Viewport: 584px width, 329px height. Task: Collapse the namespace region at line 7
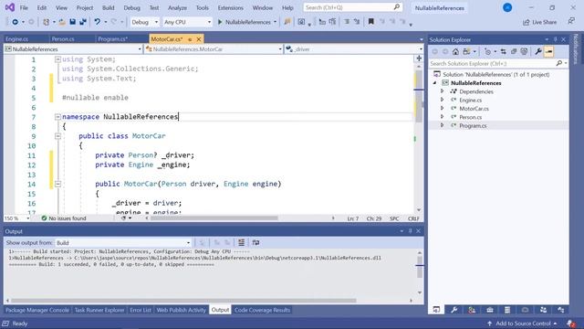(x=57, y=117)
